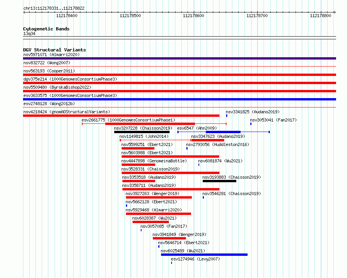Select the black nsv3193883 variant bar

pos(219,181)
